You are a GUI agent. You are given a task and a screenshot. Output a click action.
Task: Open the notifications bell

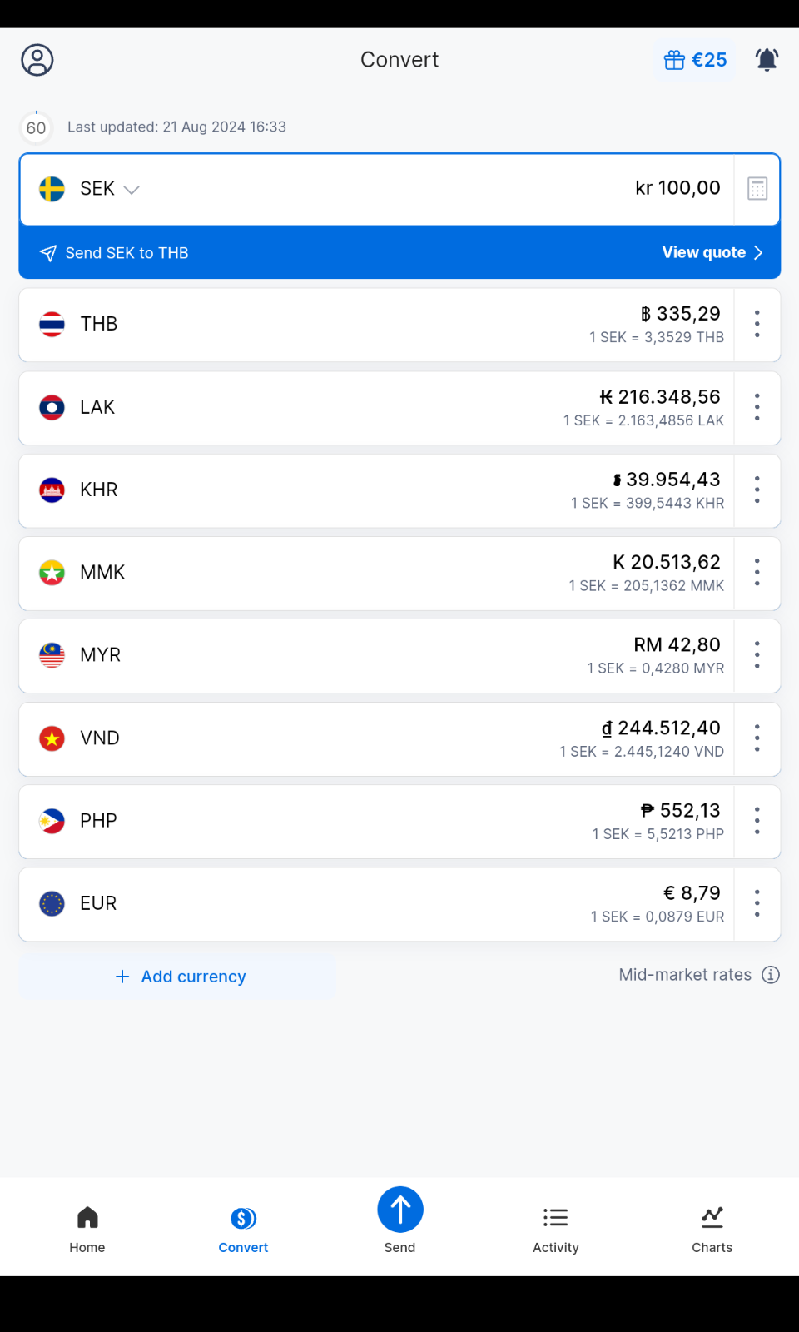[767, 60]
